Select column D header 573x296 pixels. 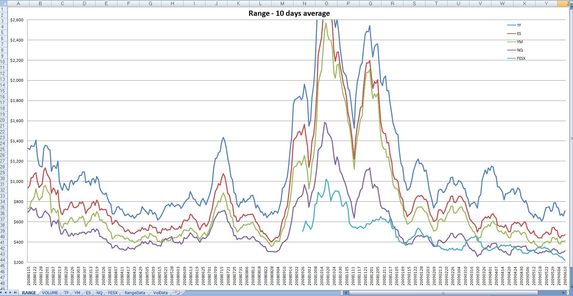point(84,3)
